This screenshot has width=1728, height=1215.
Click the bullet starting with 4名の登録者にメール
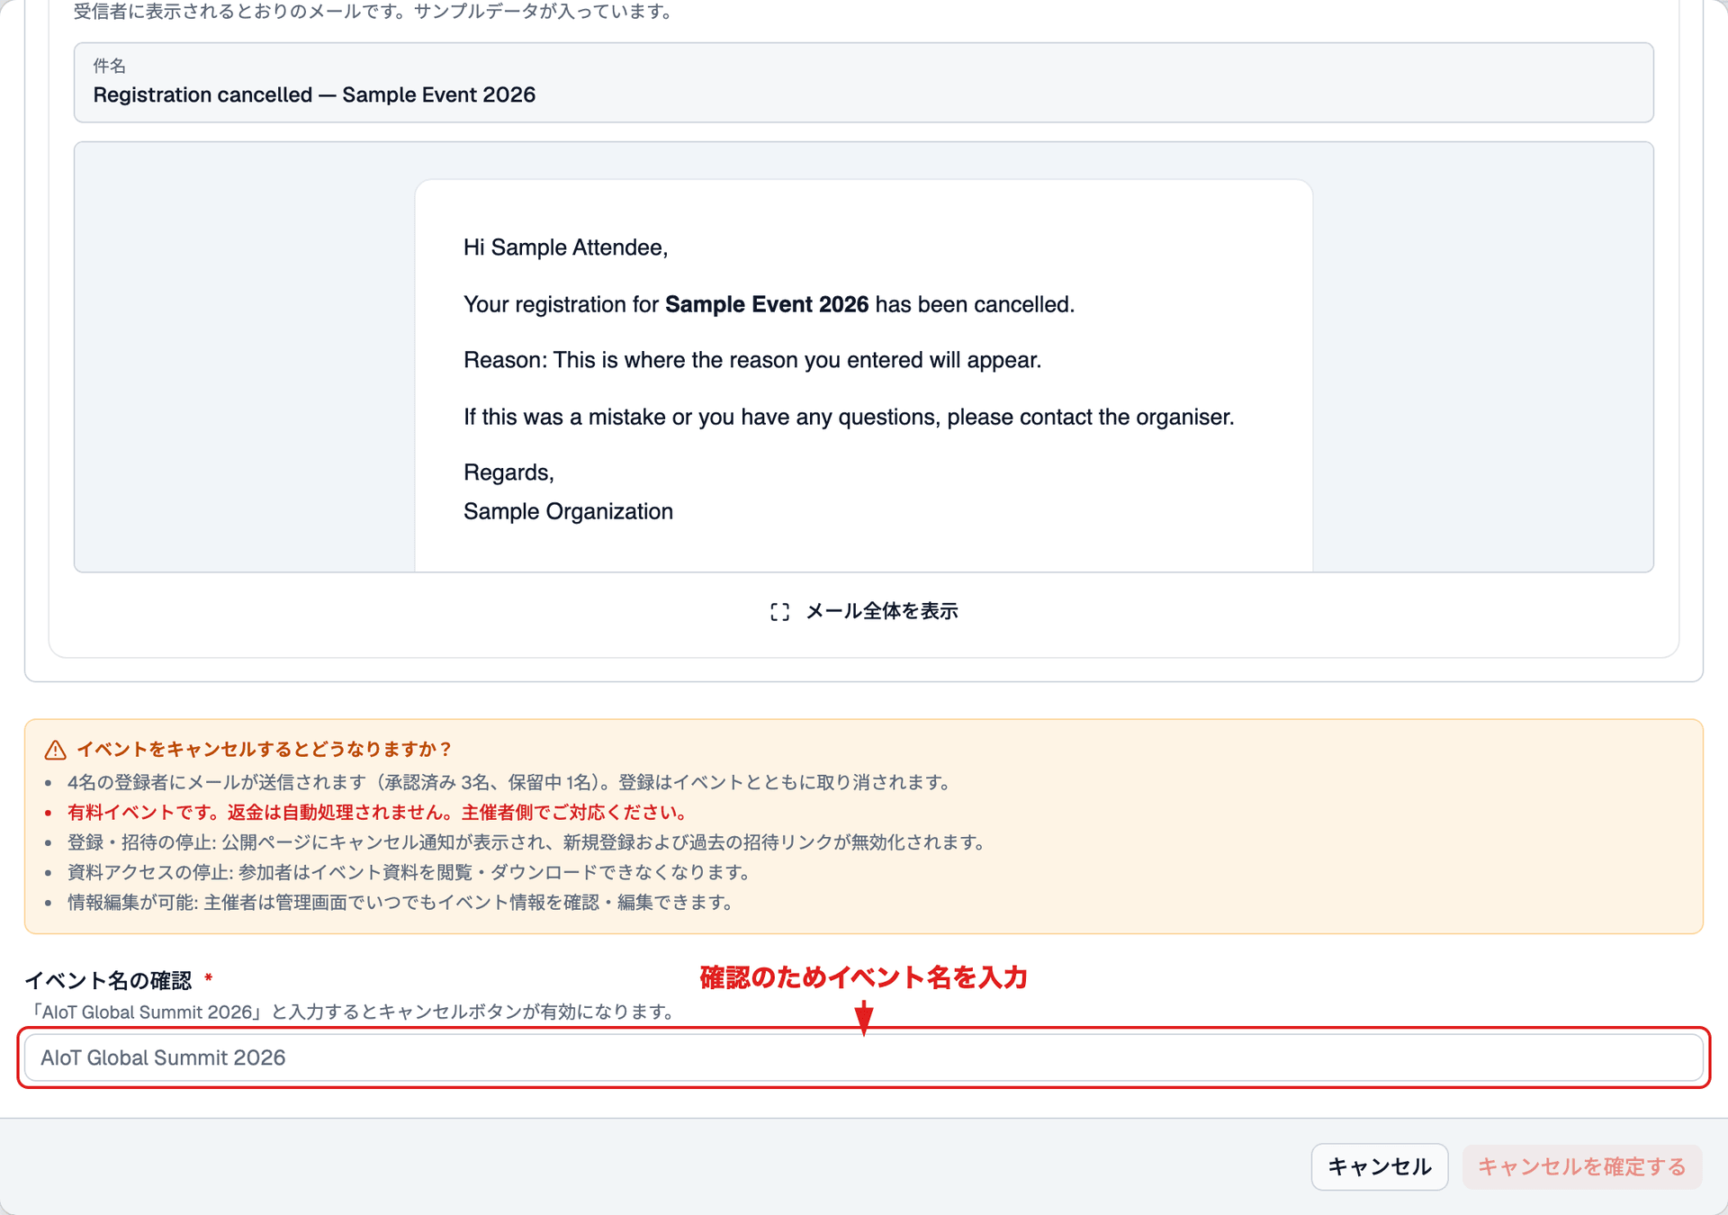(509, 782)
